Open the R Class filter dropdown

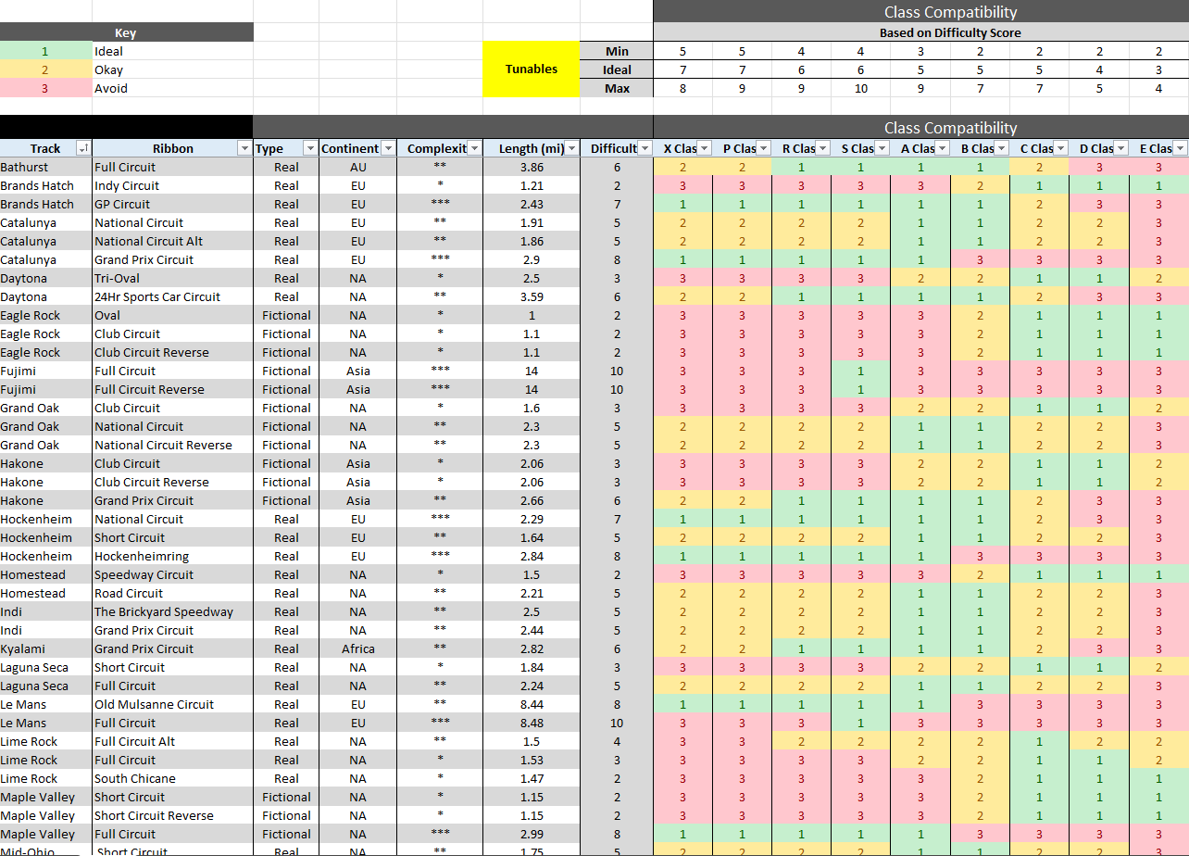(822, 148)
